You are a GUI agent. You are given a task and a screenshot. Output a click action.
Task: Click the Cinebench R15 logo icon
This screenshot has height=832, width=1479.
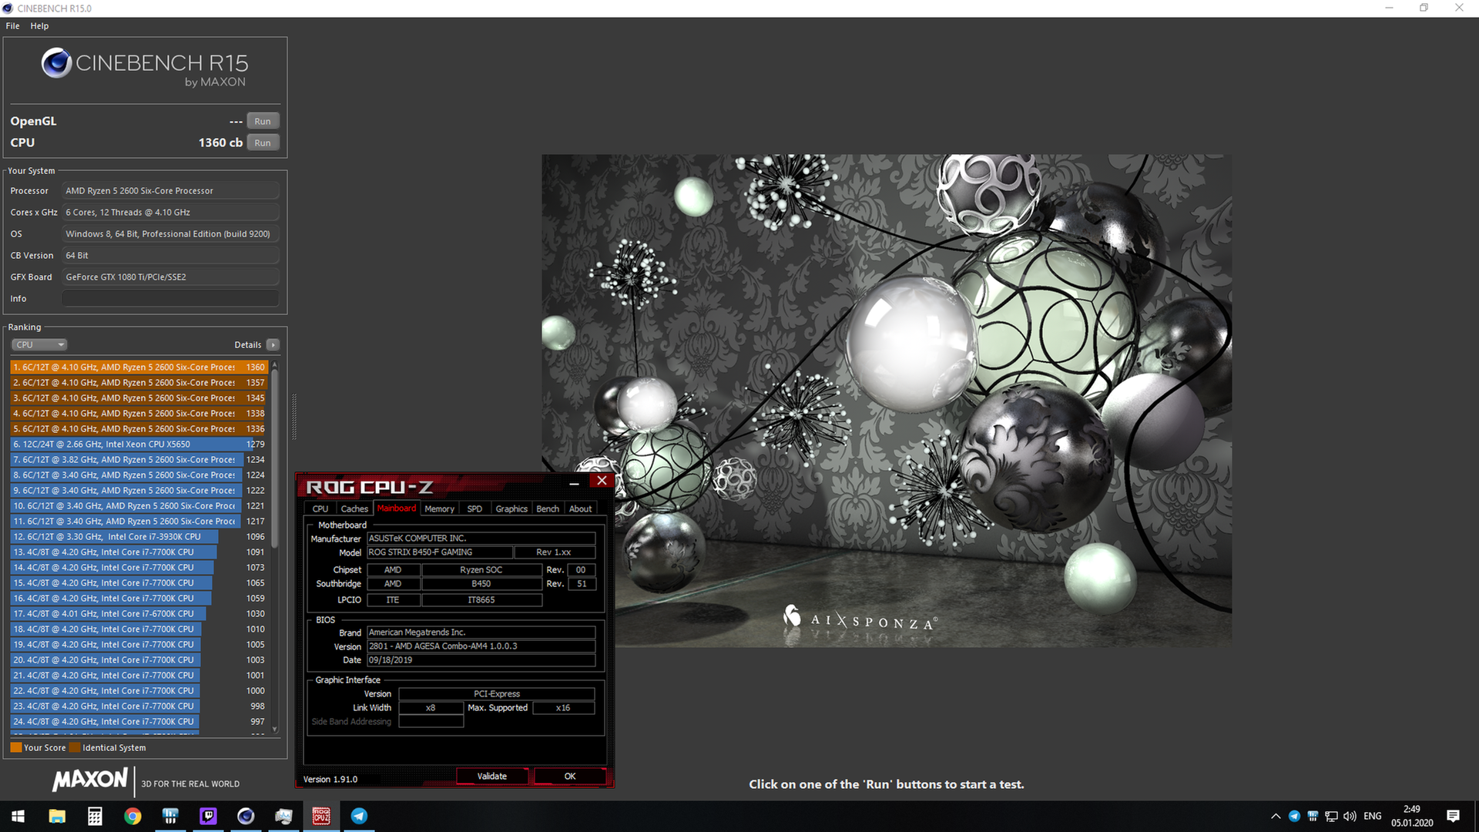[x=56, y=63]
